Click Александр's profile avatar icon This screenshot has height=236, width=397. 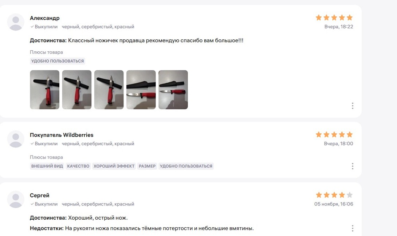pos(16,22)
